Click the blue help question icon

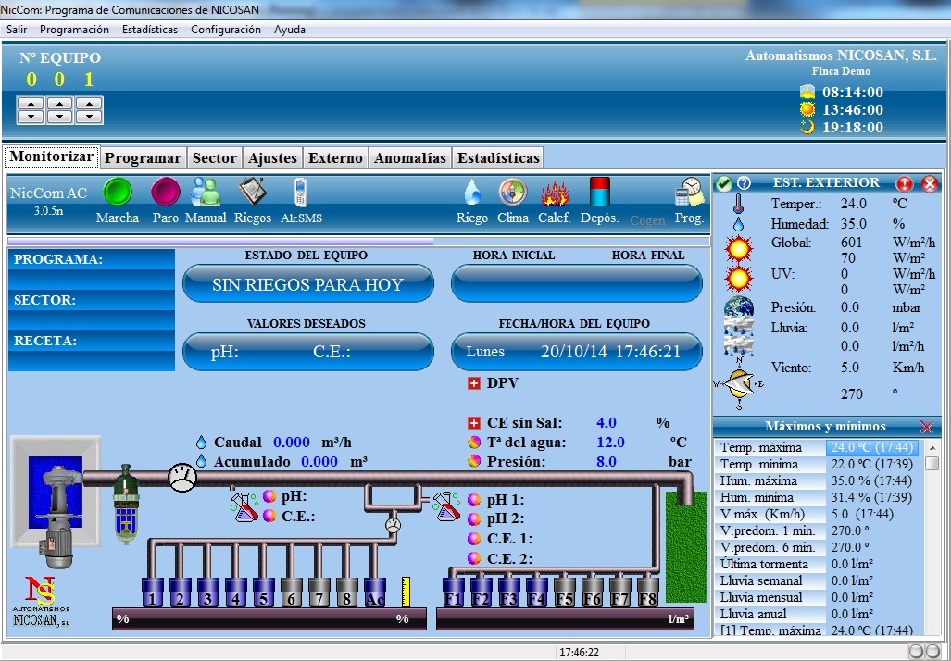coord(744,183)
